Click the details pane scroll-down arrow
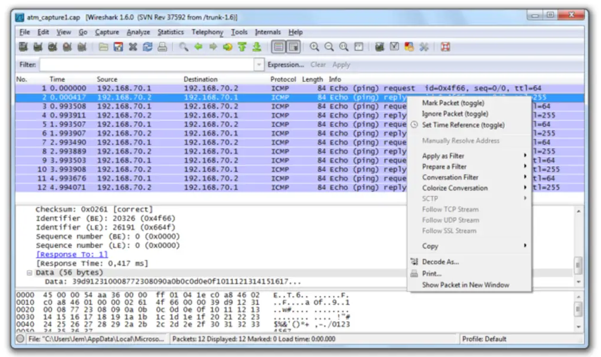Screen dimensions: 601x357 tap(578, 282)
